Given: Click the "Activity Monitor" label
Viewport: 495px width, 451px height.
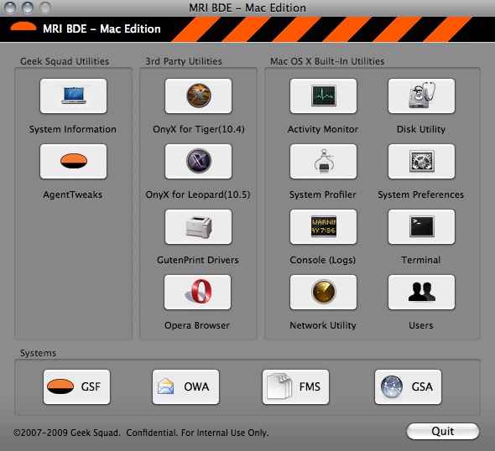Looking at the screenshot, I should (x=323, y=129).
